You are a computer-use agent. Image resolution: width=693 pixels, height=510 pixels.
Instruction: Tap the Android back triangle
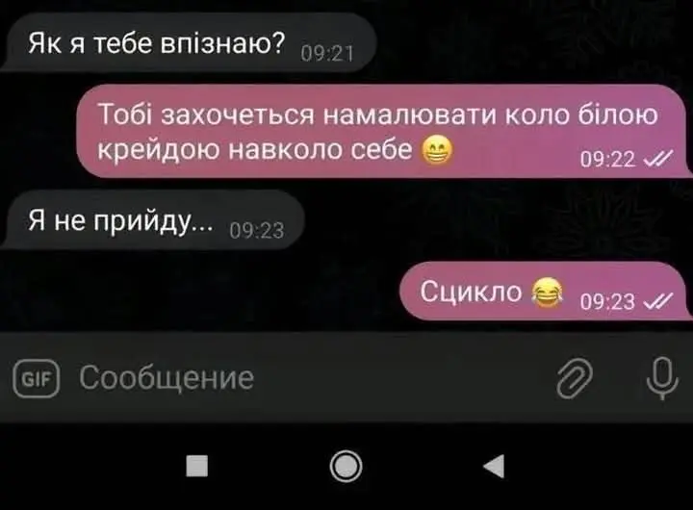(x=494, y=466)
